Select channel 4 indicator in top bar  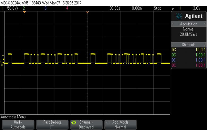pyautogui.click(x=67, y=8)
